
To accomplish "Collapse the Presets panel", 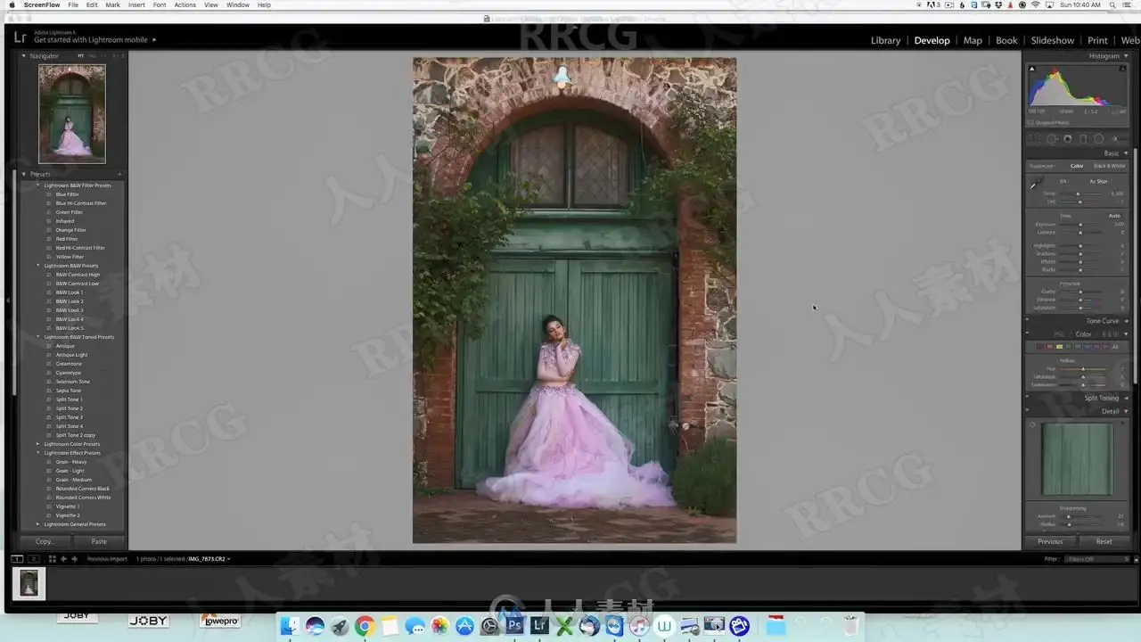I will coord(24,174).
